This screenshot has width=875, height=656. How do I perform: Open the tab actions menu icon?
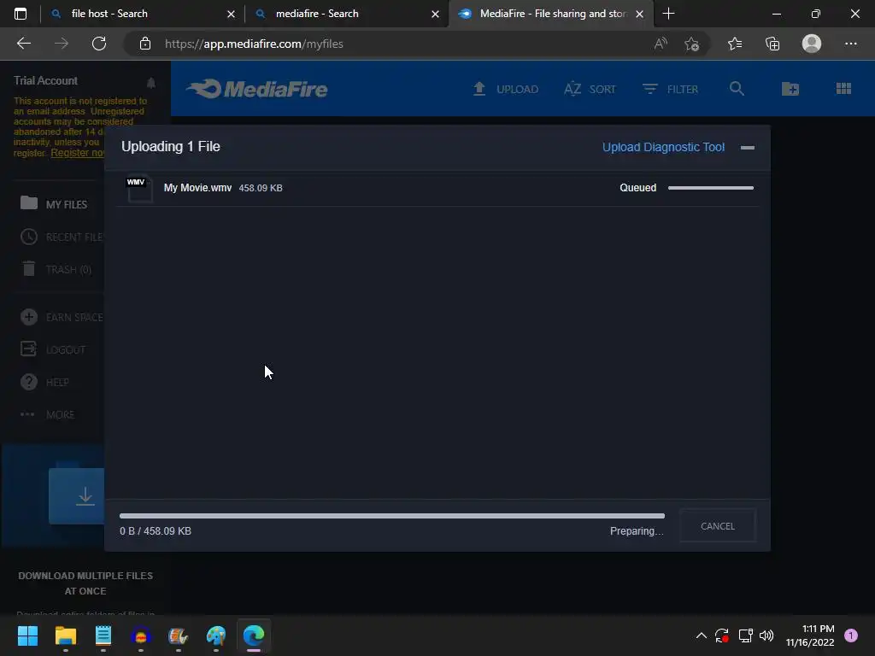point(21,14)
